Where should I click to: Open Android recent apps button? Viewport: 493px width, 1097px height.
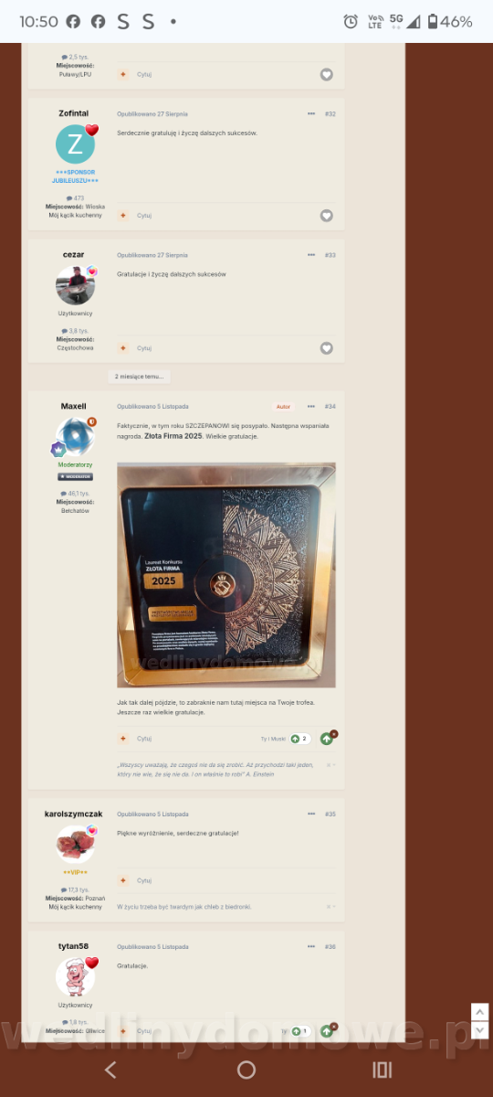(x=382, y=1070)
